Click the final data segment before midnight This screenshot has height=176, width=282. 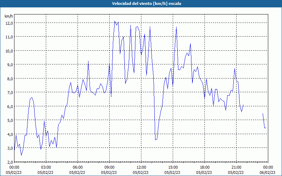(264, 121)
